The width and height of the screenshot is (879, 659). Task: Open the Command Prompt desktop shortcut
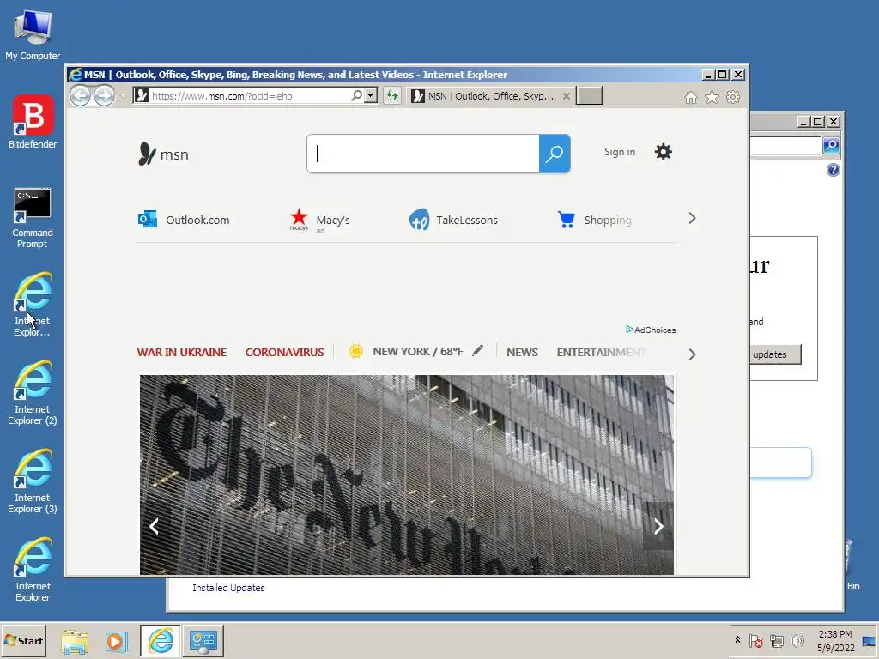point(33,219)
